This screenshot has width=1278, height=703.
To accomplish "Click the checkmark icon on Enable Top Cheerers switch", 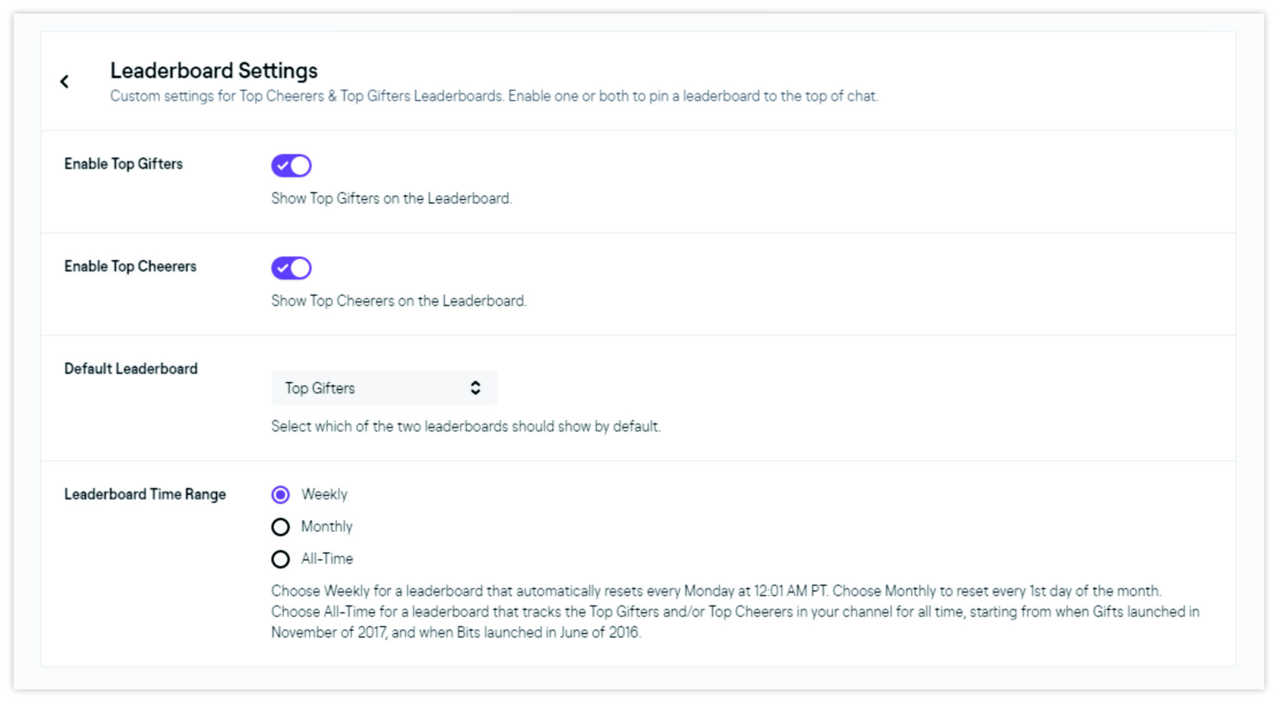I will (284, 268).
